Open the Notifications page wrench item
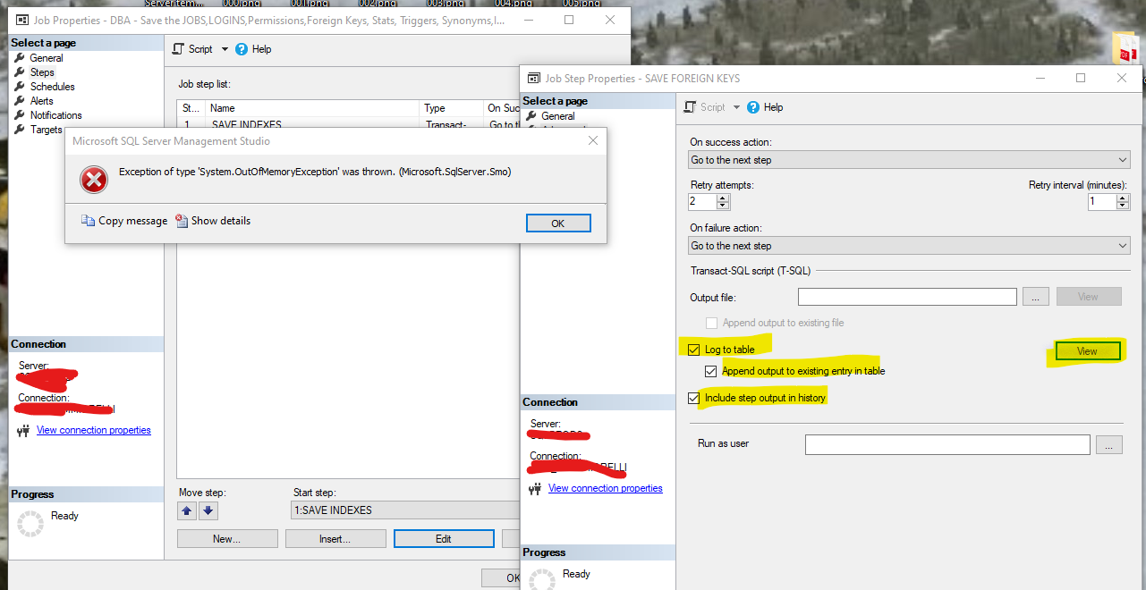This screenshot has height=590, width=1146. click(55, 115)
